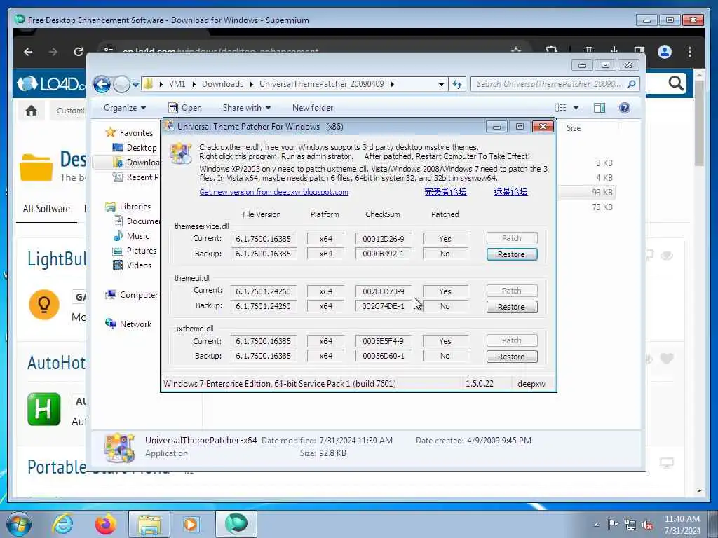Open Windows Explorer taskbar button
The image size is (718, 538).
click(x=149, y=524)
